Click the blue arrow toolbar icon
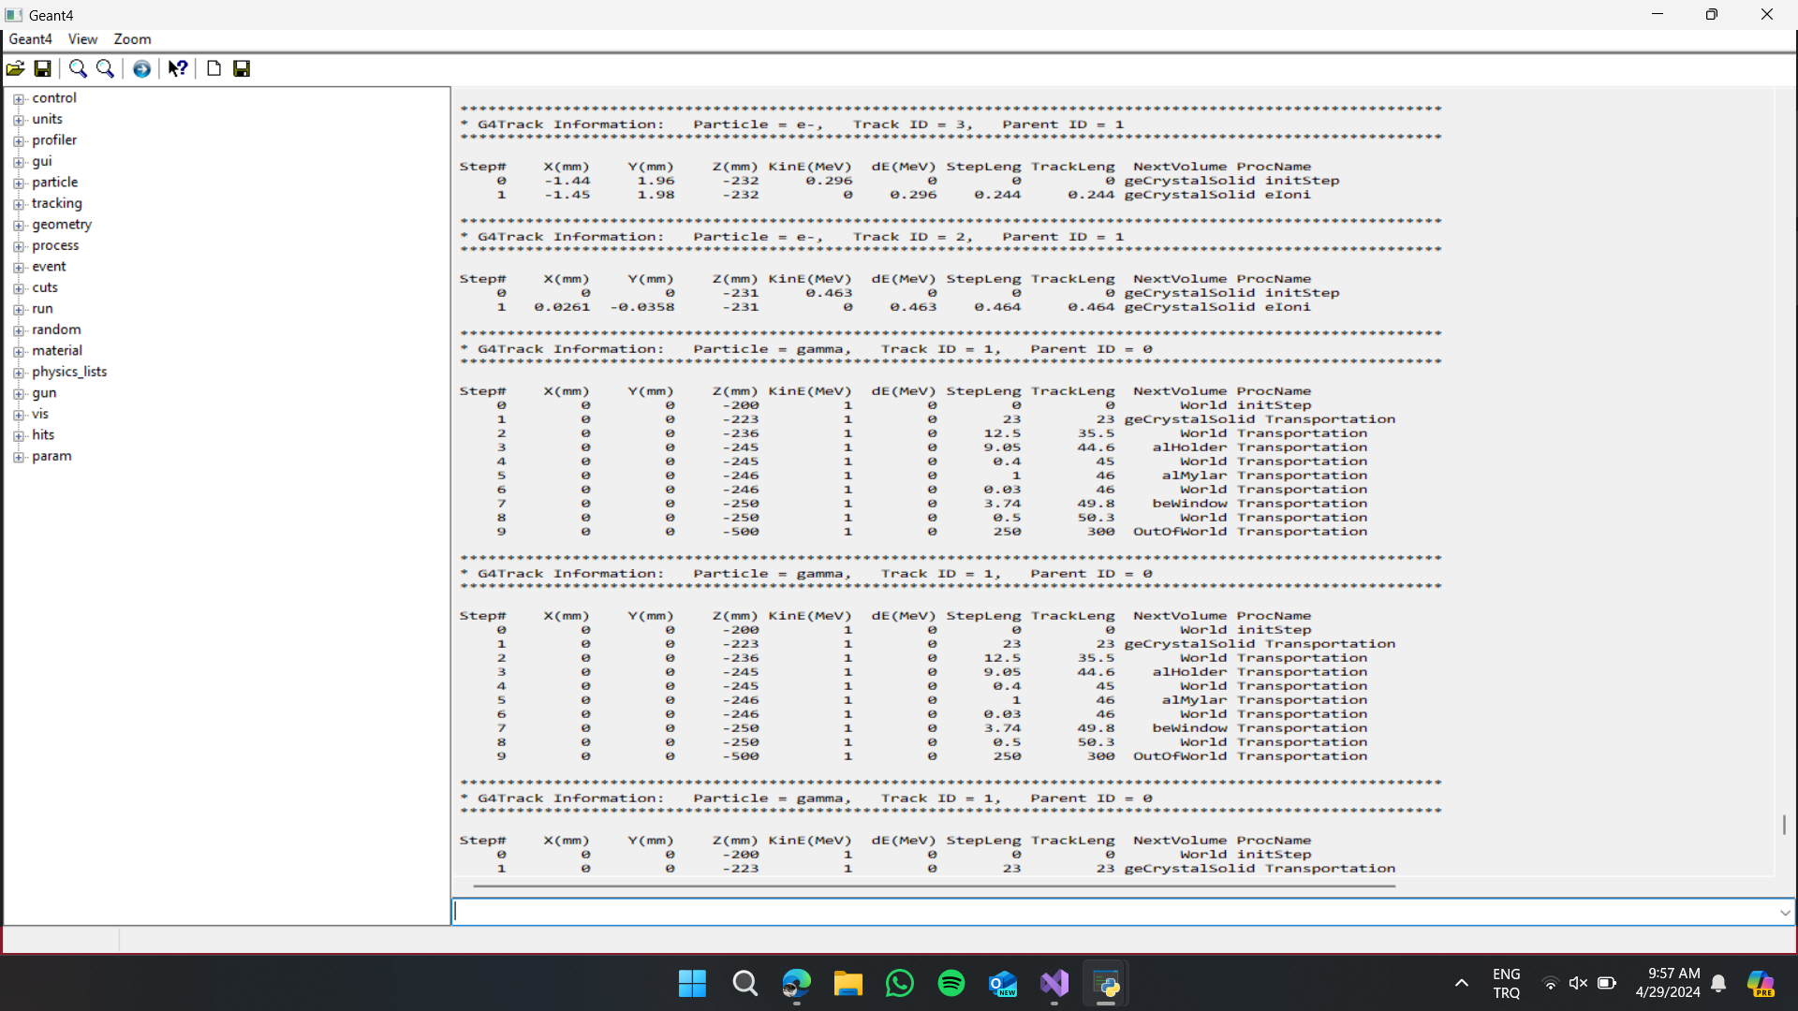The height and width of the screenshot is (1011, 1798). [141, 68]
